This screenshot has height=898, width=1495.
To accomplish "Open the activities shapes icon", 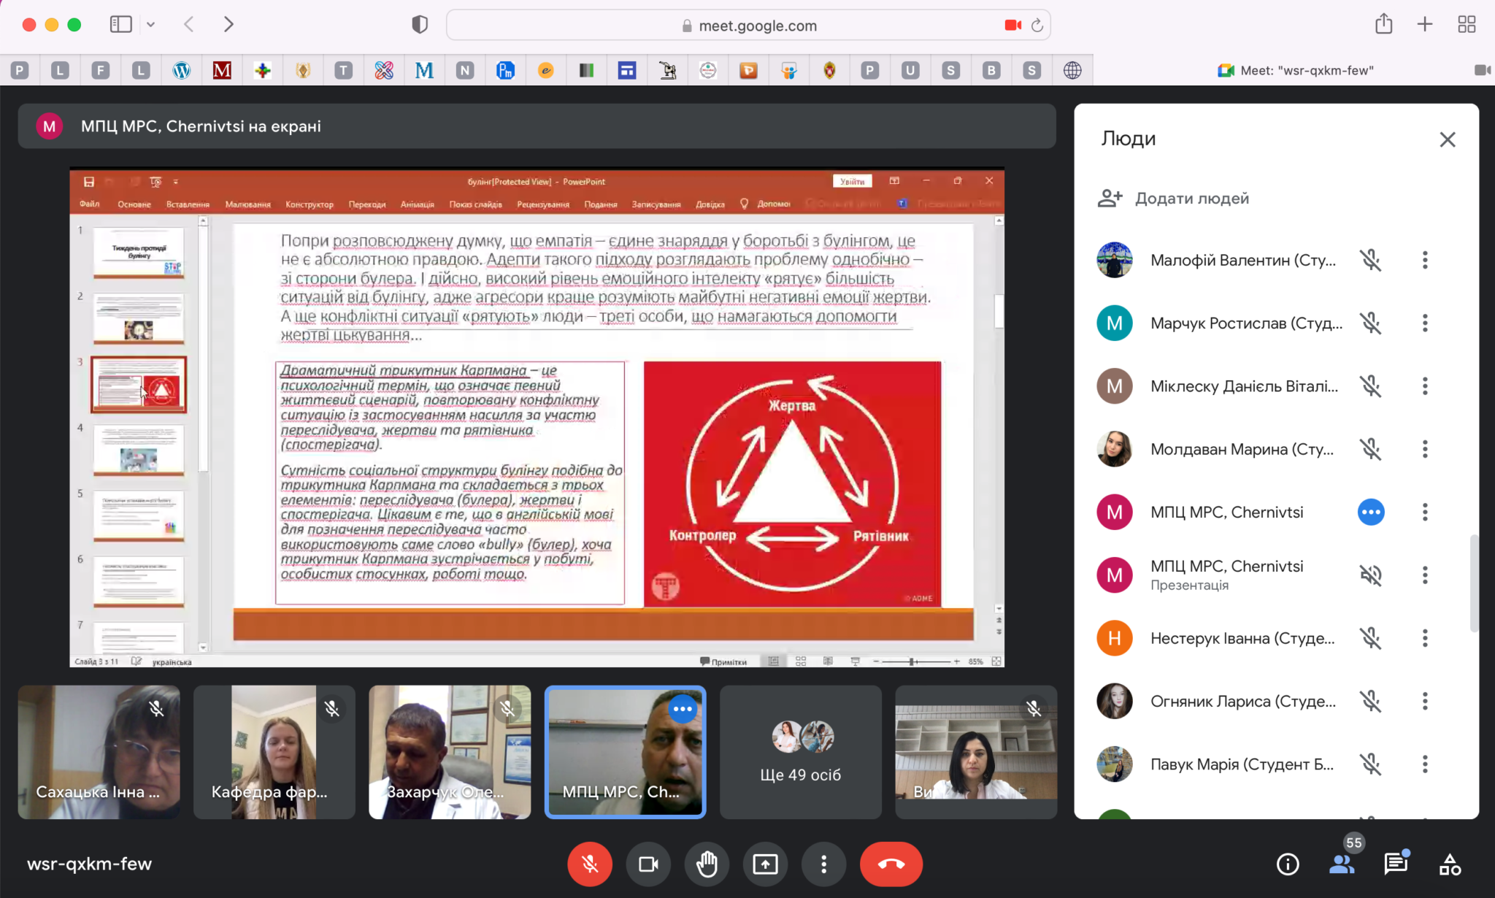I will (1450, 864).
